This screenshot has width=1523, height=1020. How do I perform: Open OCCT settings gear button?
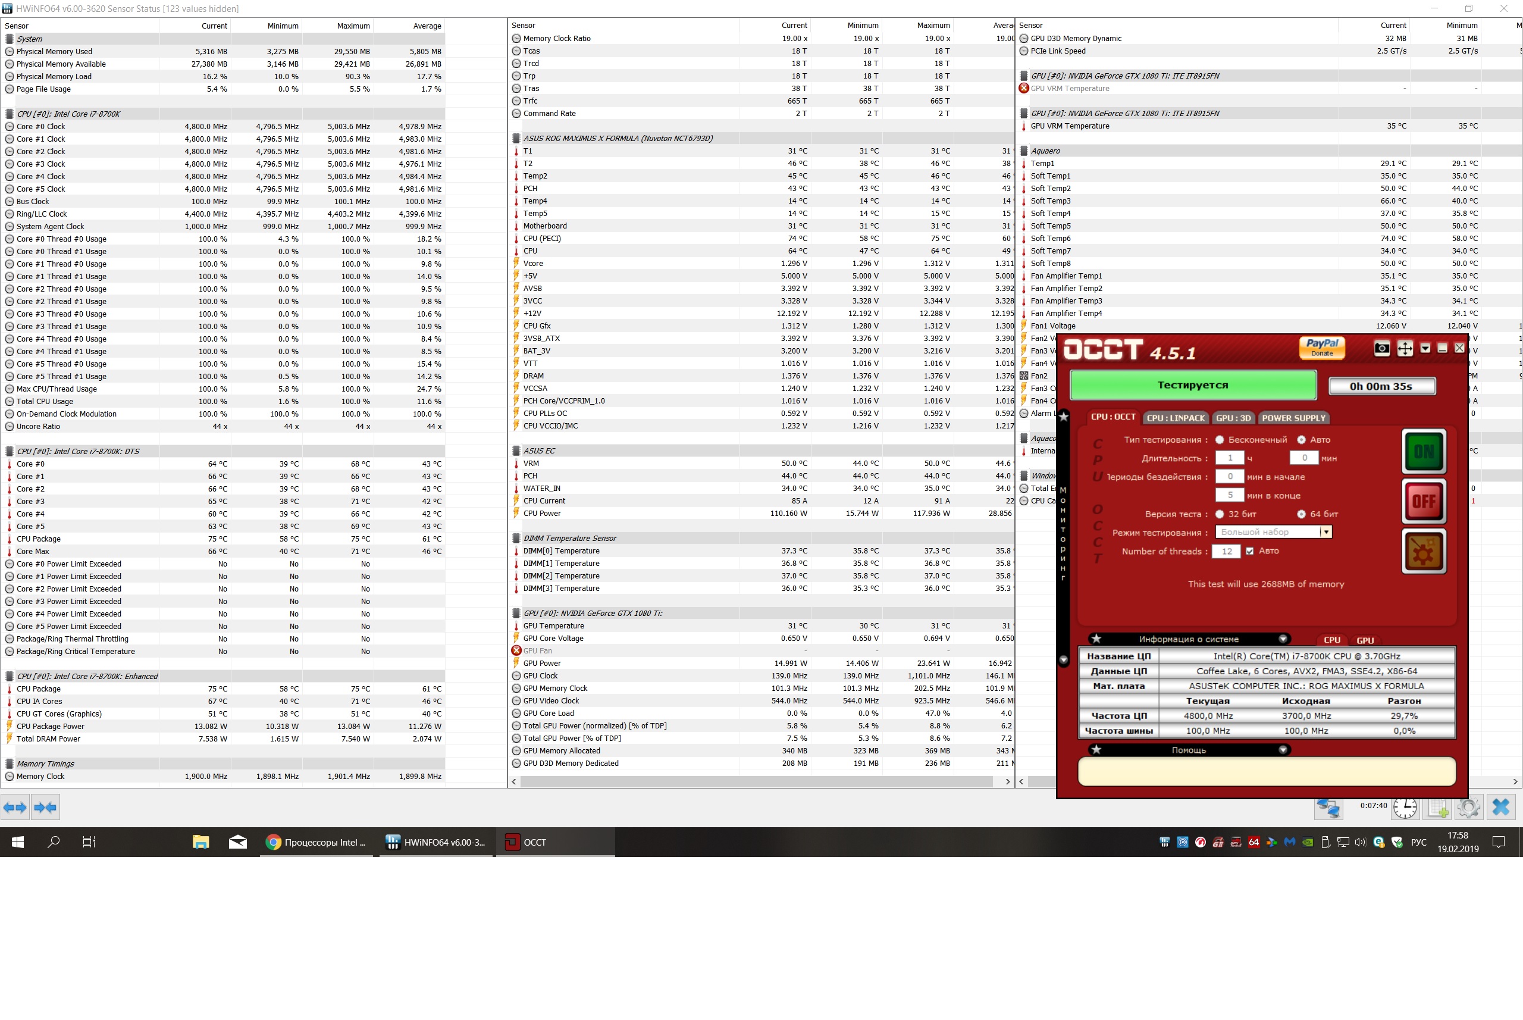1424,552
